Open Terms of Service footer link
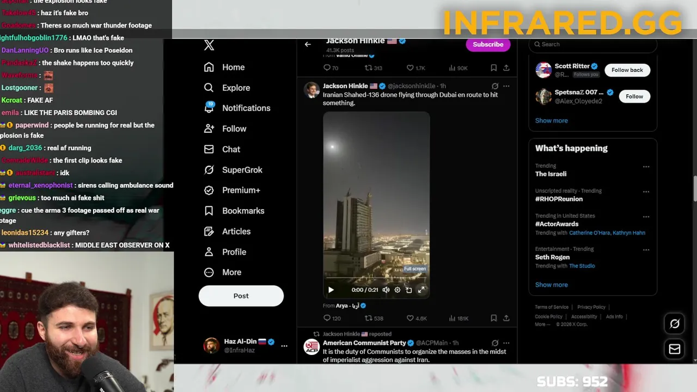 pyautogui.click(x=552, y=307)
